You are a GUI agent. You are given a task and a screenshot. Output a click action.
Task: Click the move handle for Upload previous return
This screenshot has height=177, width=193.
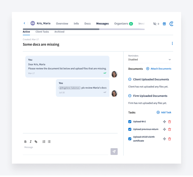[x=164, y=129]
